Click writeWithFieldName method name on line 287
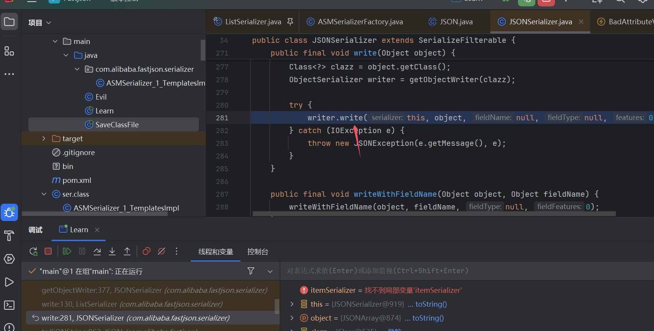The image size is (654, 331). click(395, 194)
